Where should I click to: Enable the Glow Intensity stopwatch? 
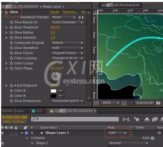pos(11,38)
